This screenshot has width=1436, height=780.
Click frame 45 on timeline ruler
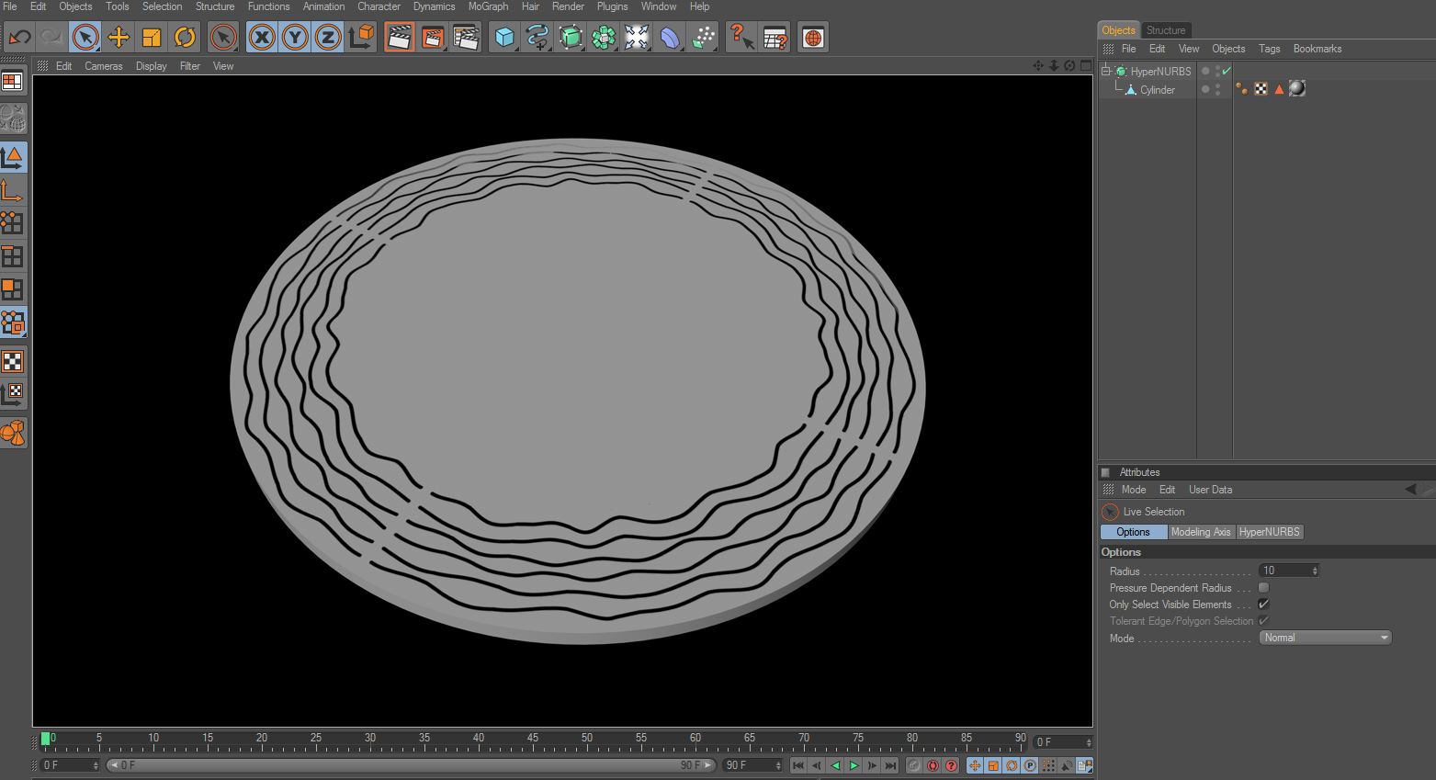[x=533, y=740]
